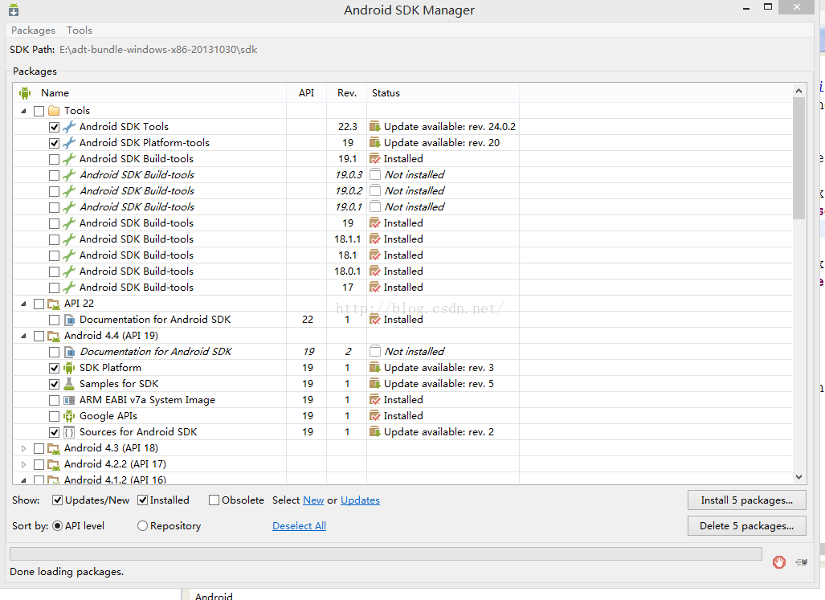
Task: Collapse the Android 4.4 (API 19) group
Action: point(23,336)
